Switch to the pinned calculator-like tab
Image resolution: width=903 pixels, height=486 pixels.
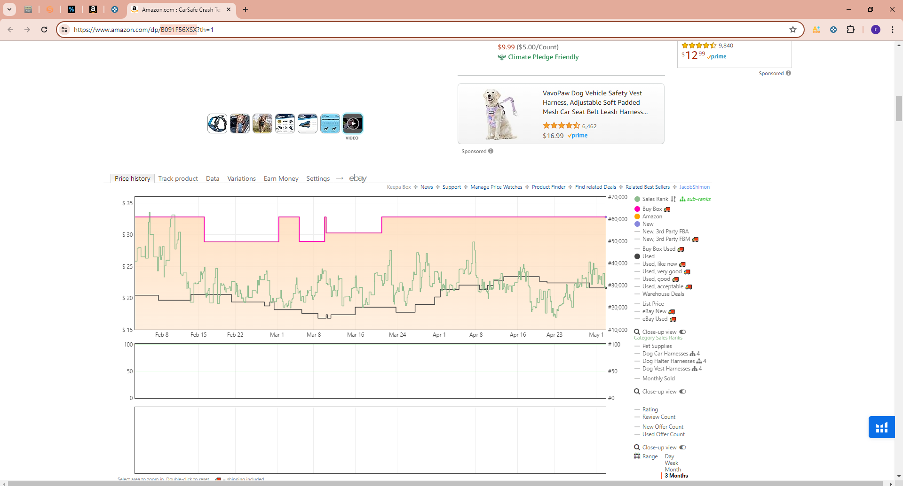28,9
